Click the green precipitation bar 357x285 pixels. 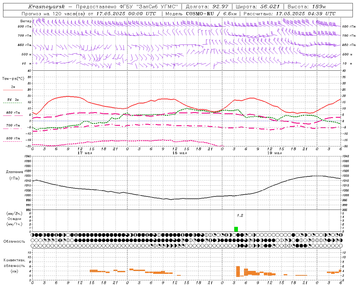click(x=236, y=229)
